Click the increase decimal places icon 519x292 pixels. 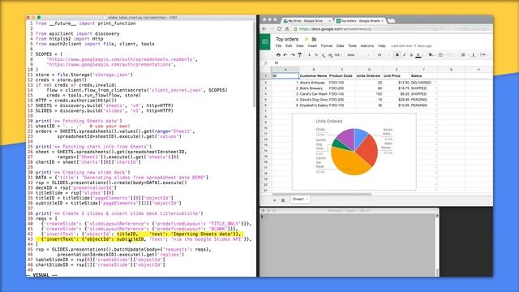pos(330,55)
